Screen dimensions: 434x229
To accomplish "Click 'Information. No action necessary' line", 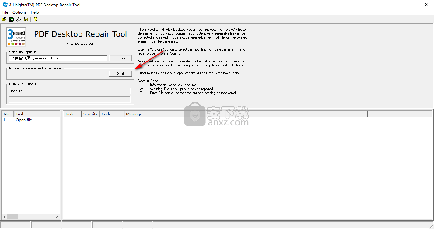I will [x=174, y=85].
